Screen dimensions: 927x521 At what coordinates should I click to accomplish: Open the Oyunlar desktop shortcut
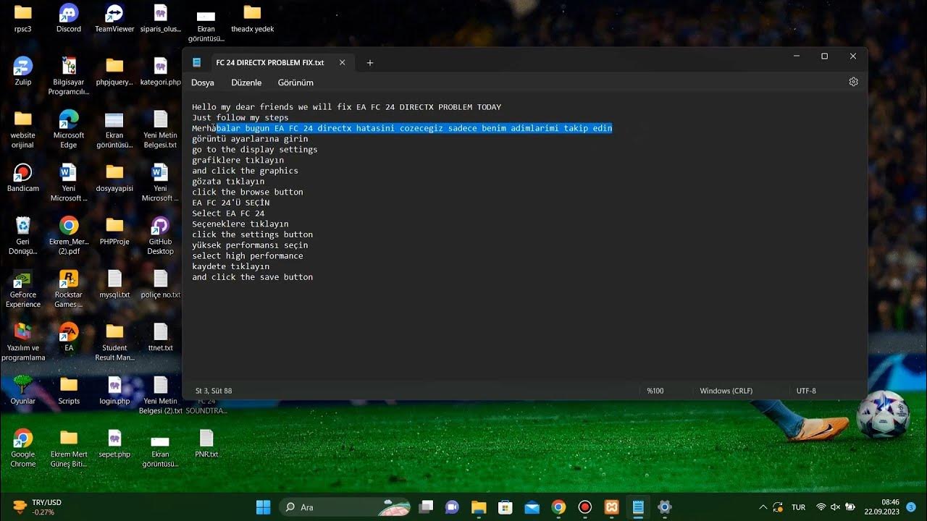(22, 390)
